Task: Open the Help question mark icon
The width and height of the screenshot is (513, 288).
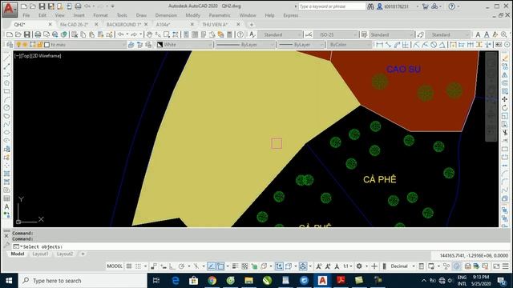Action: pos(240,34)
